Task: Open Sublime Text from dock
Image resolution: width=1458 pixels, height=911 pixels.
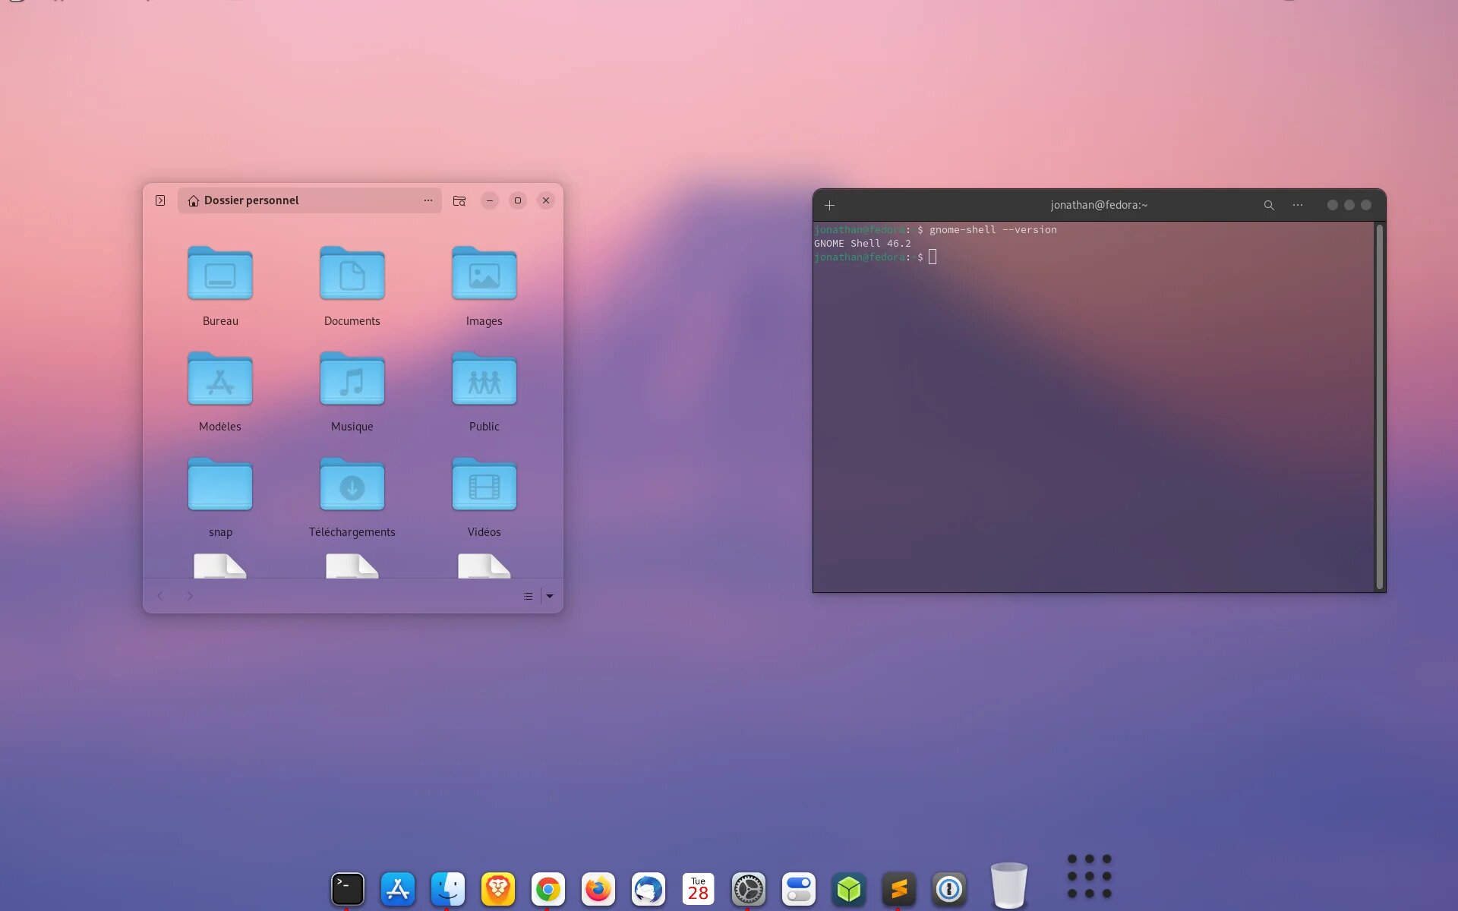Action: coord(898,889)
